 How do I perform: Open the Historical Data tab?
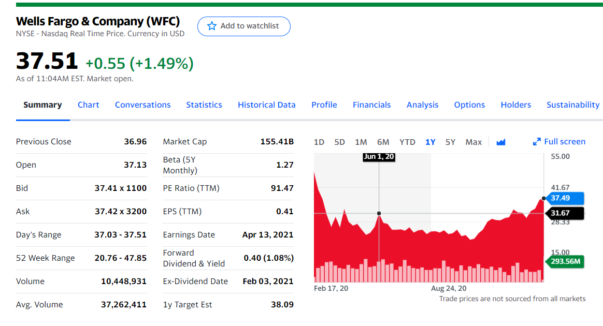[x=266, y=105]
